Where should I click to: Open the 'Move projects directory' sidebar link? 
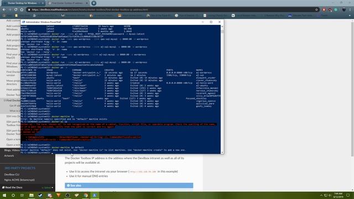click(13, 82)
